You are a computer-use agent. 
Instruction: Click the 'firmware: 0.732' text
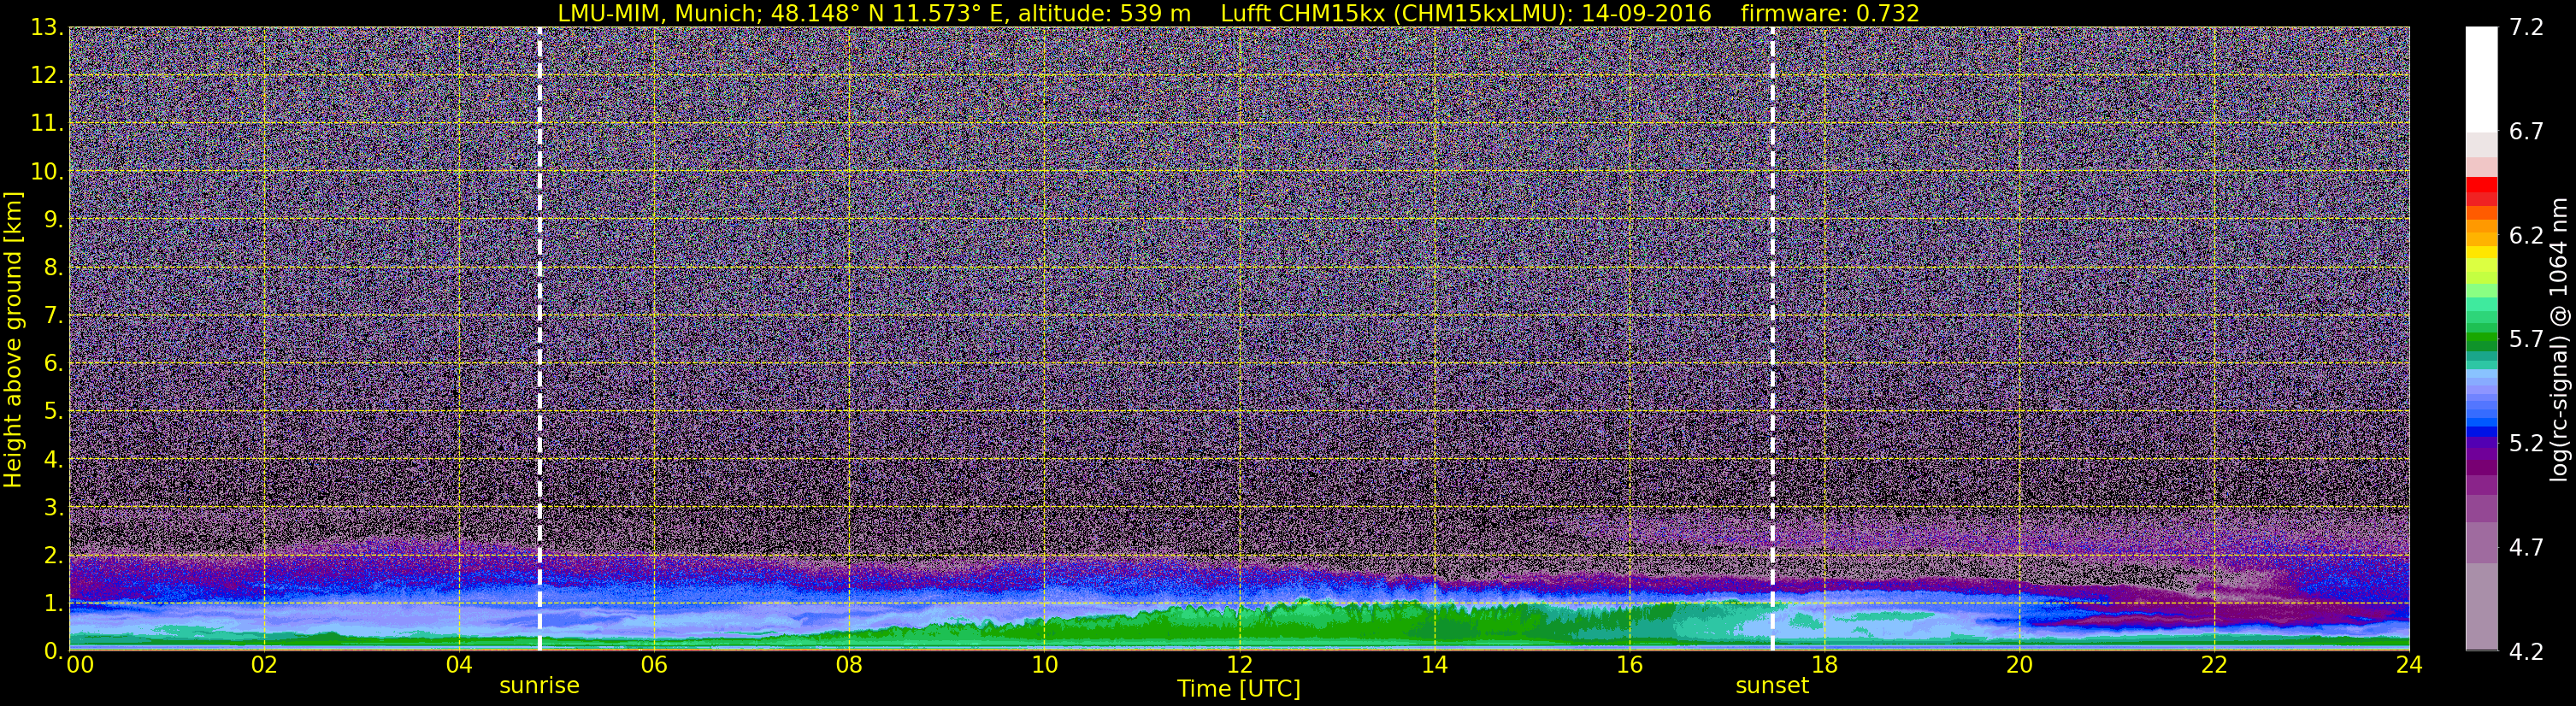click(x=1829, y=13)
